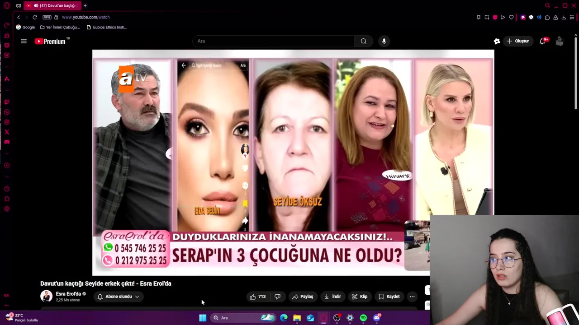Open the YouTube account avatar menu
The image size is (579, 325).
pos(560,41)
